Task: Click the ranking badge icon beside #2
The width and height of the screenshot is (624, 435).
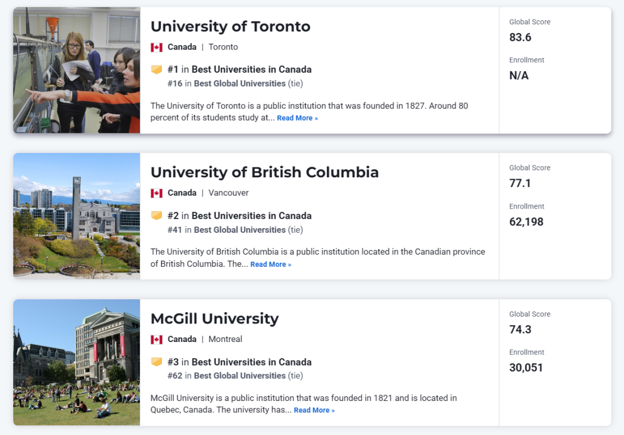Action: click(157, 215)
